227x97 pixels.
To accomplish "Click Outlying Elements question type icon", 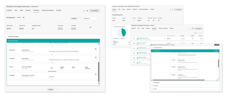I will pos(10,50).
